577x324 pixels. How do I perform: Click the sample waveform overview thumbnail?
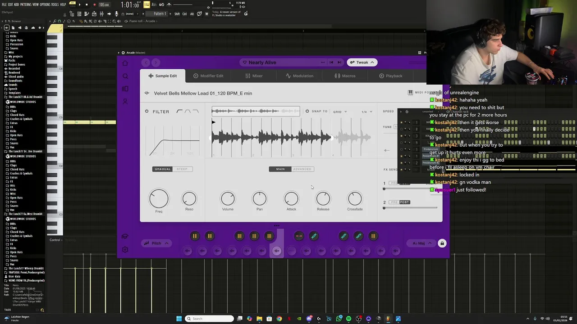click(256, 111)
